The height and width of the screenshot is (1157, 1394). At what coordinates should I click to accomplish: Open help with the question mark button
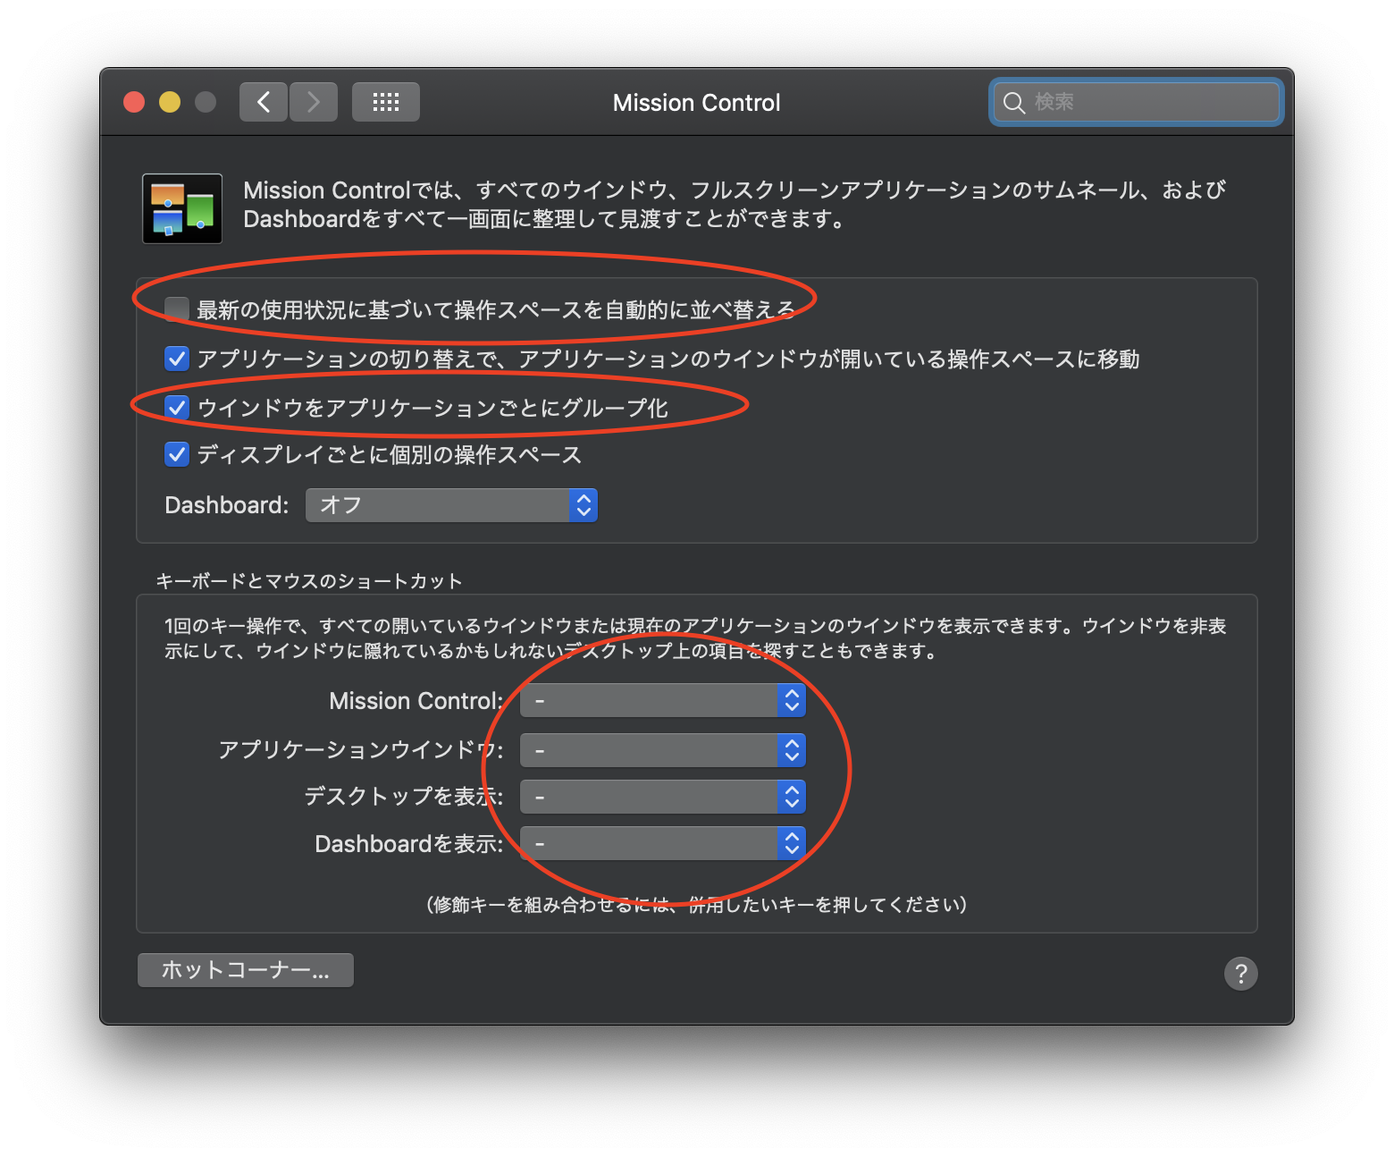pos(1240,973)
